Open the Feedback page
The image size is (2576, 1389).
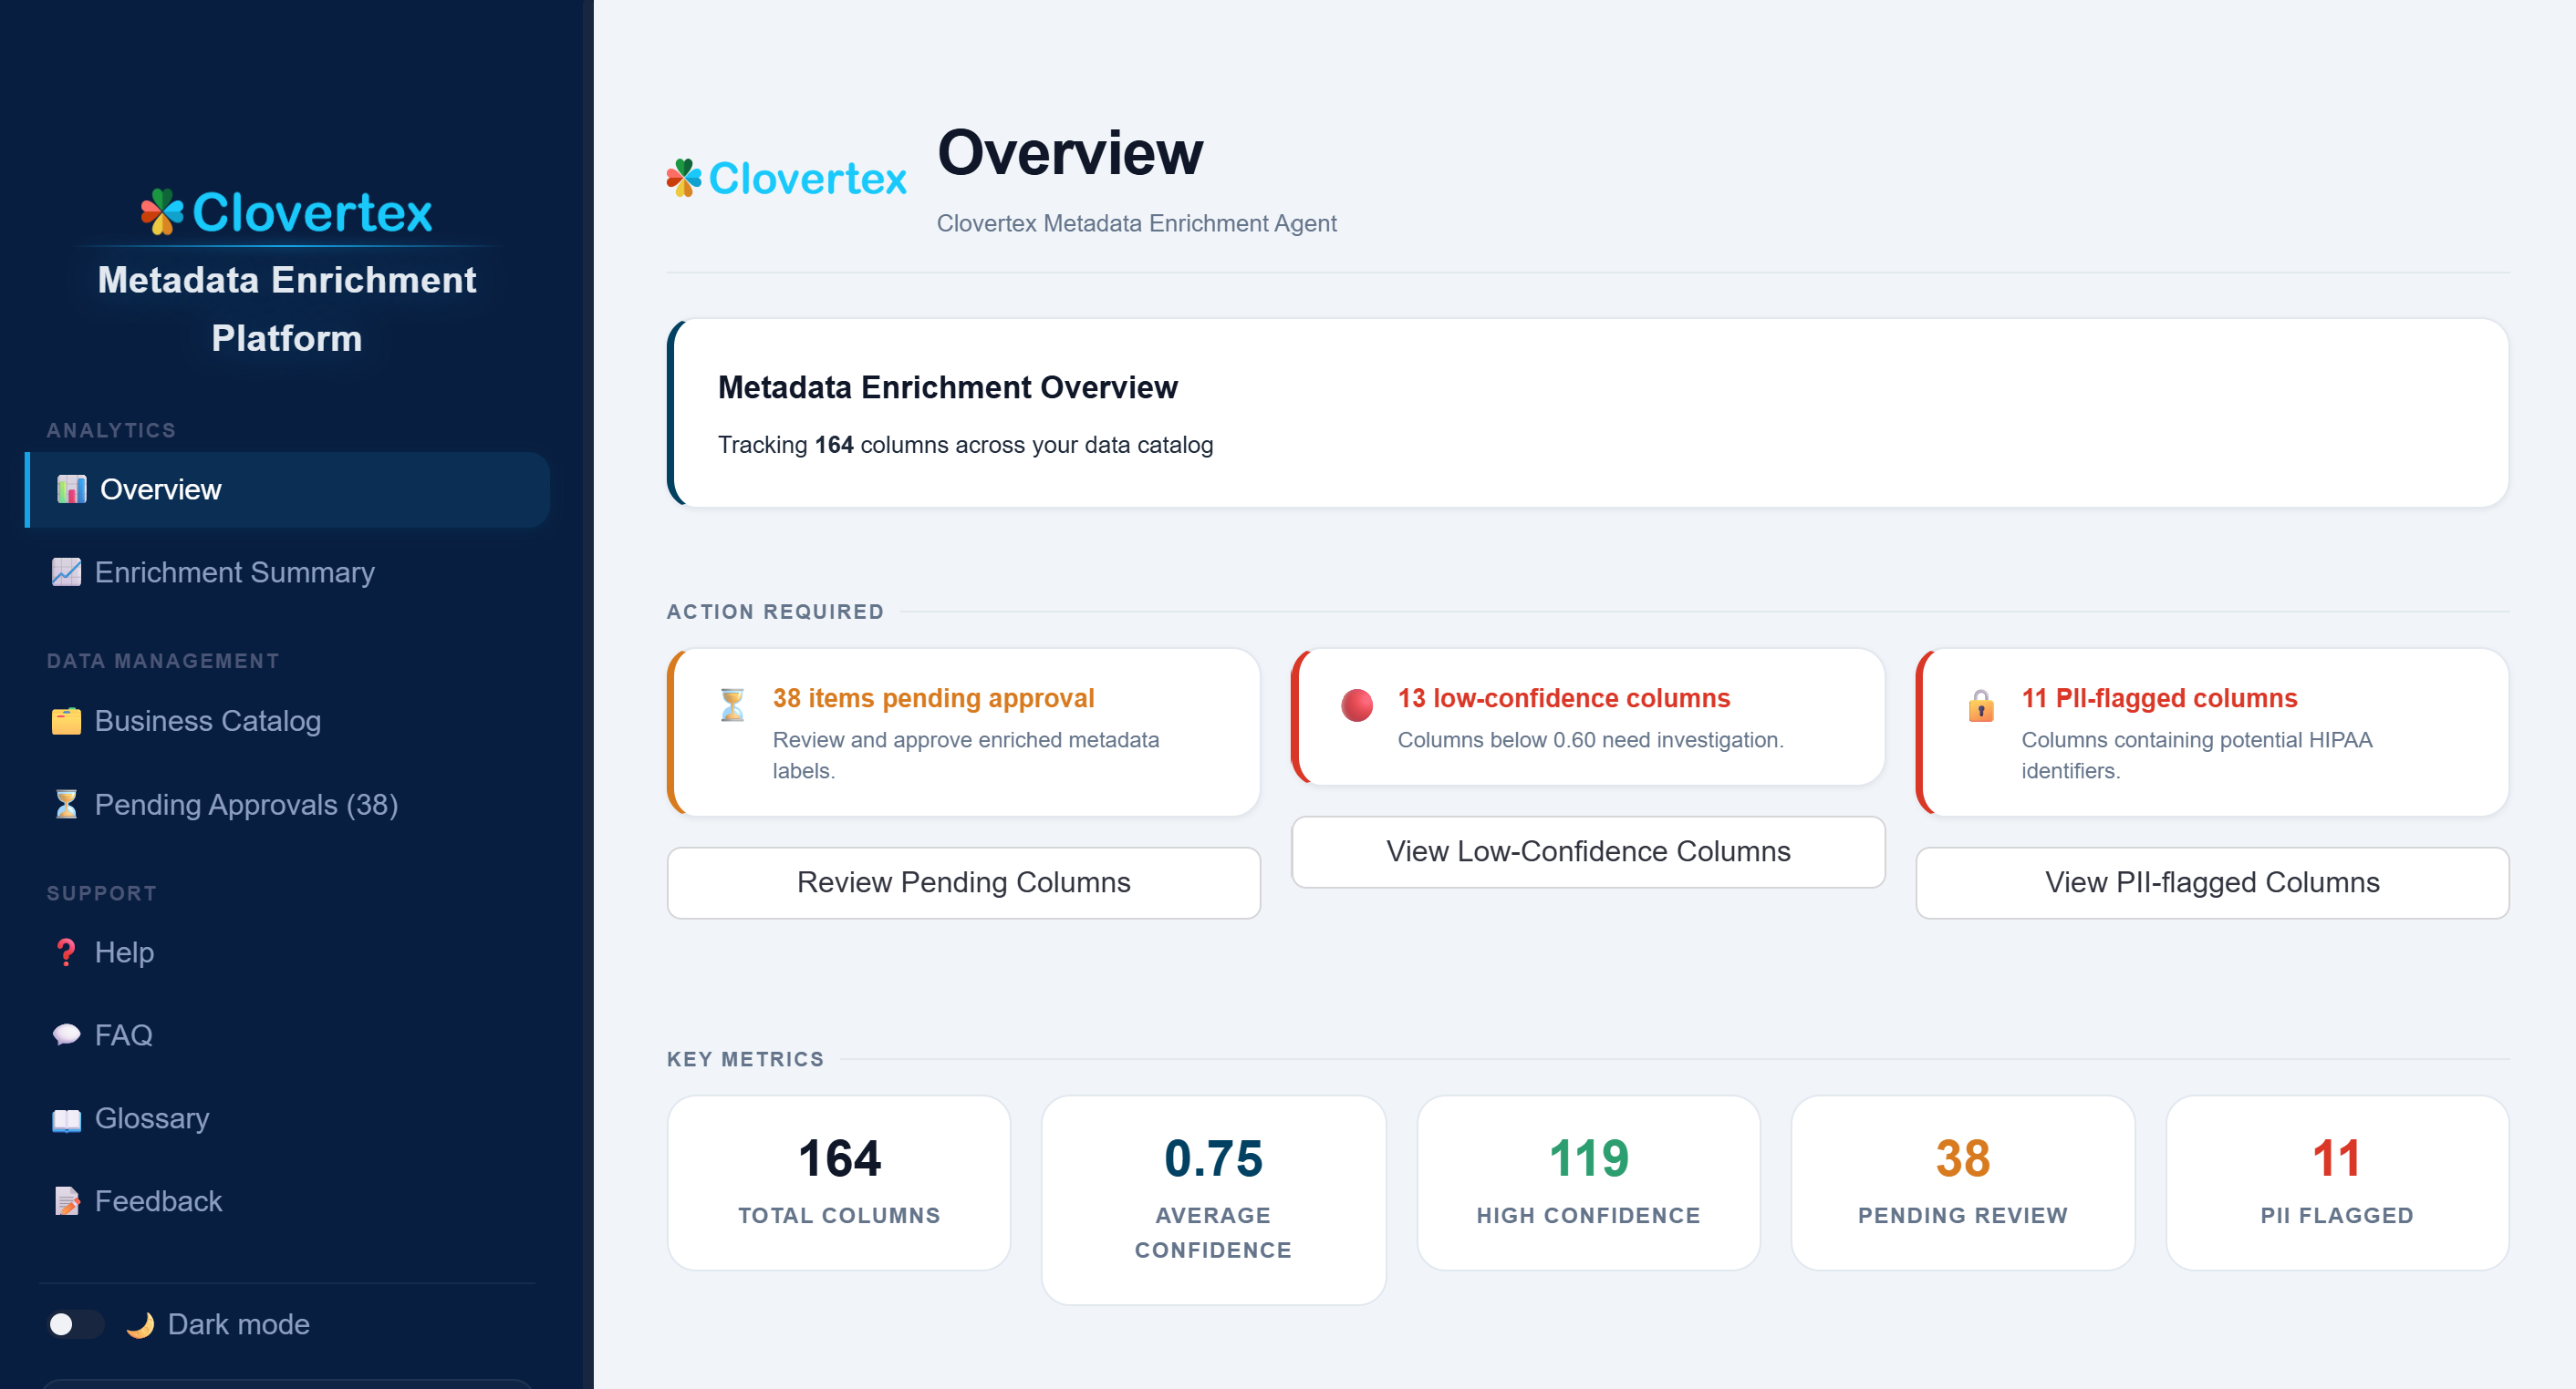coord(287,1200)
